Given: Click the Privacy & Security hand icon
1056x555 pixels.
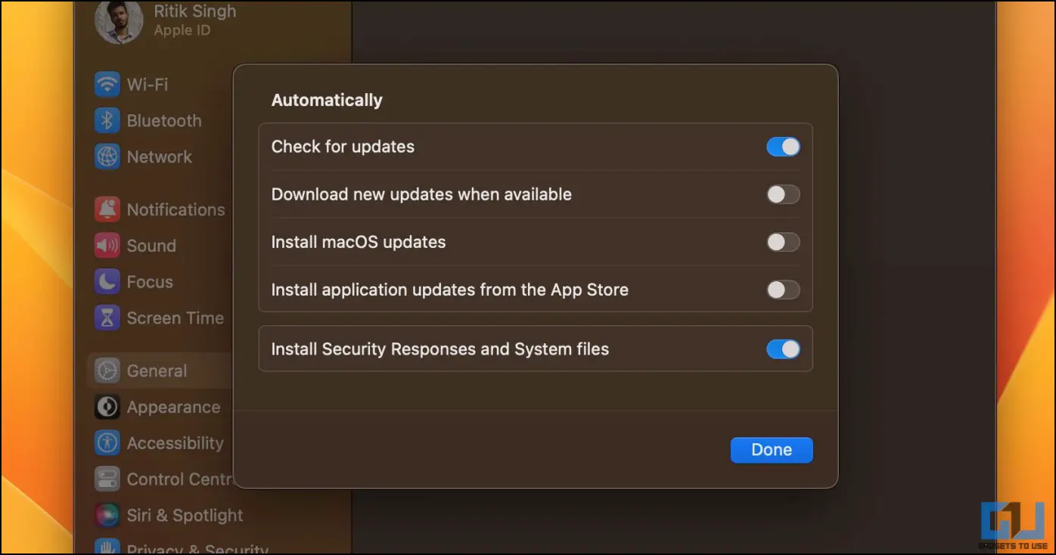Looking at the screenshot, I should click(107, 546).
